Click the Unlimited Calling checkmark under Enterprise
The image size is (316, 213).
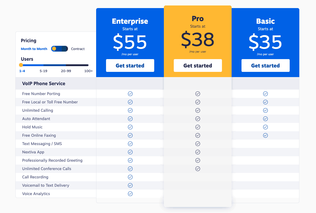130,110
